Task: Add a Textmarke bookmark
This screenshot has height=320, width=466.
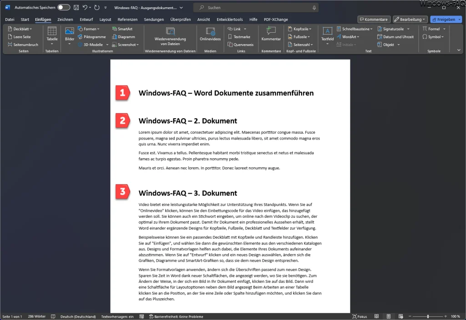Action: (239, 37)
